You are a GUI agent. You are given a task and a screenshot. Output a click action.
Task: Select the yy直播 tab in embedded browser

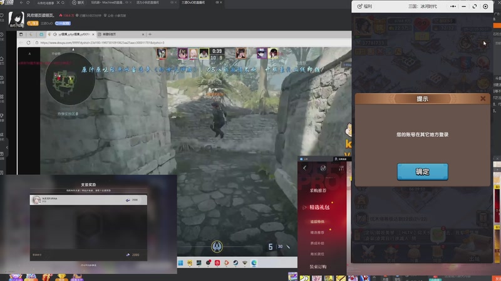(x=70, y=34)
